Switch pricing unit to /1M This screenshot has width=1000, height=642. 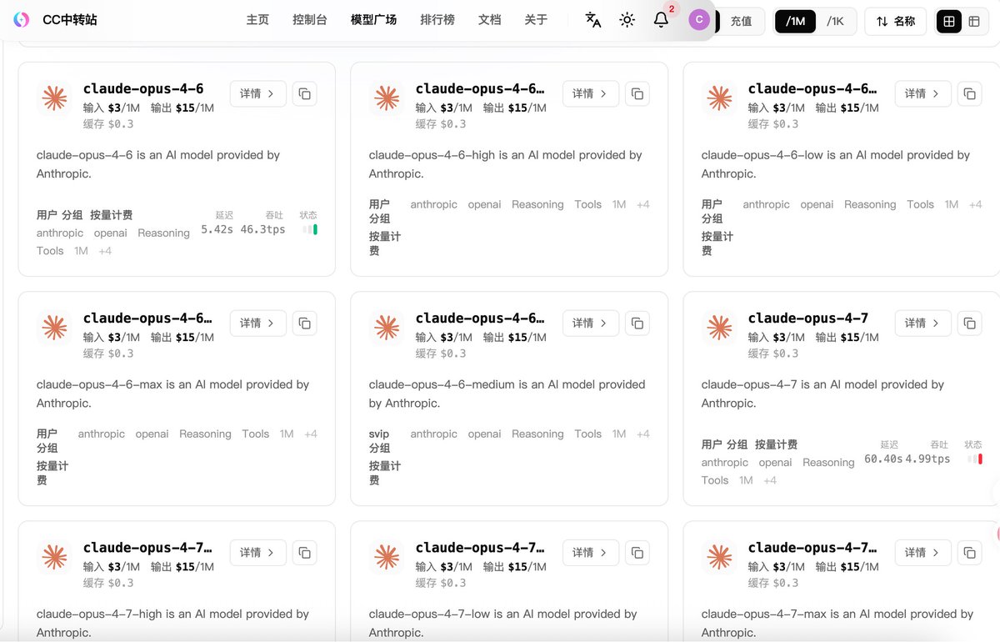click(795, 21)
